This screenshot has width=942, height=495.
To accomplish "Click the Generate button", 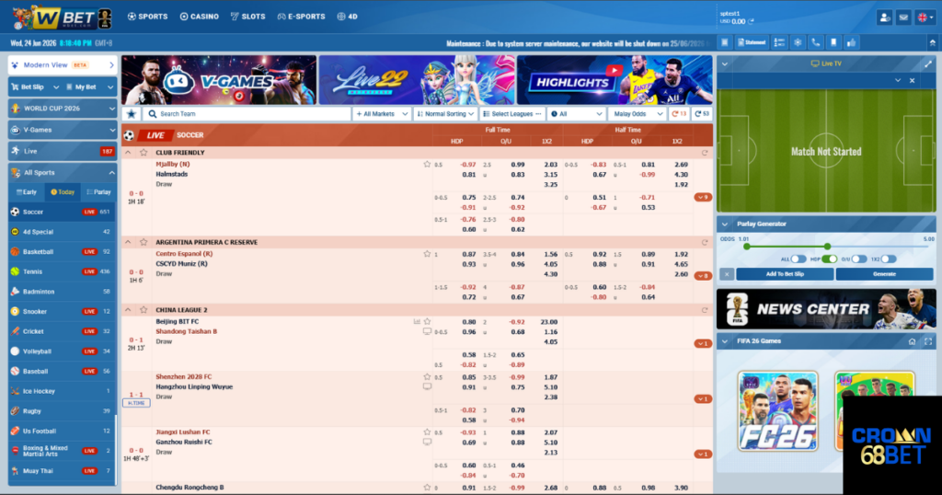I will click(884, 274).
